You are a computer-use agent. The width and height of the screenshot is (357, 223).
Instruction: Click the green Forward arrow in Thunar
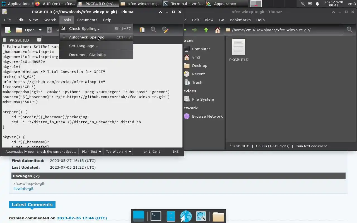[x=194, y=30]
